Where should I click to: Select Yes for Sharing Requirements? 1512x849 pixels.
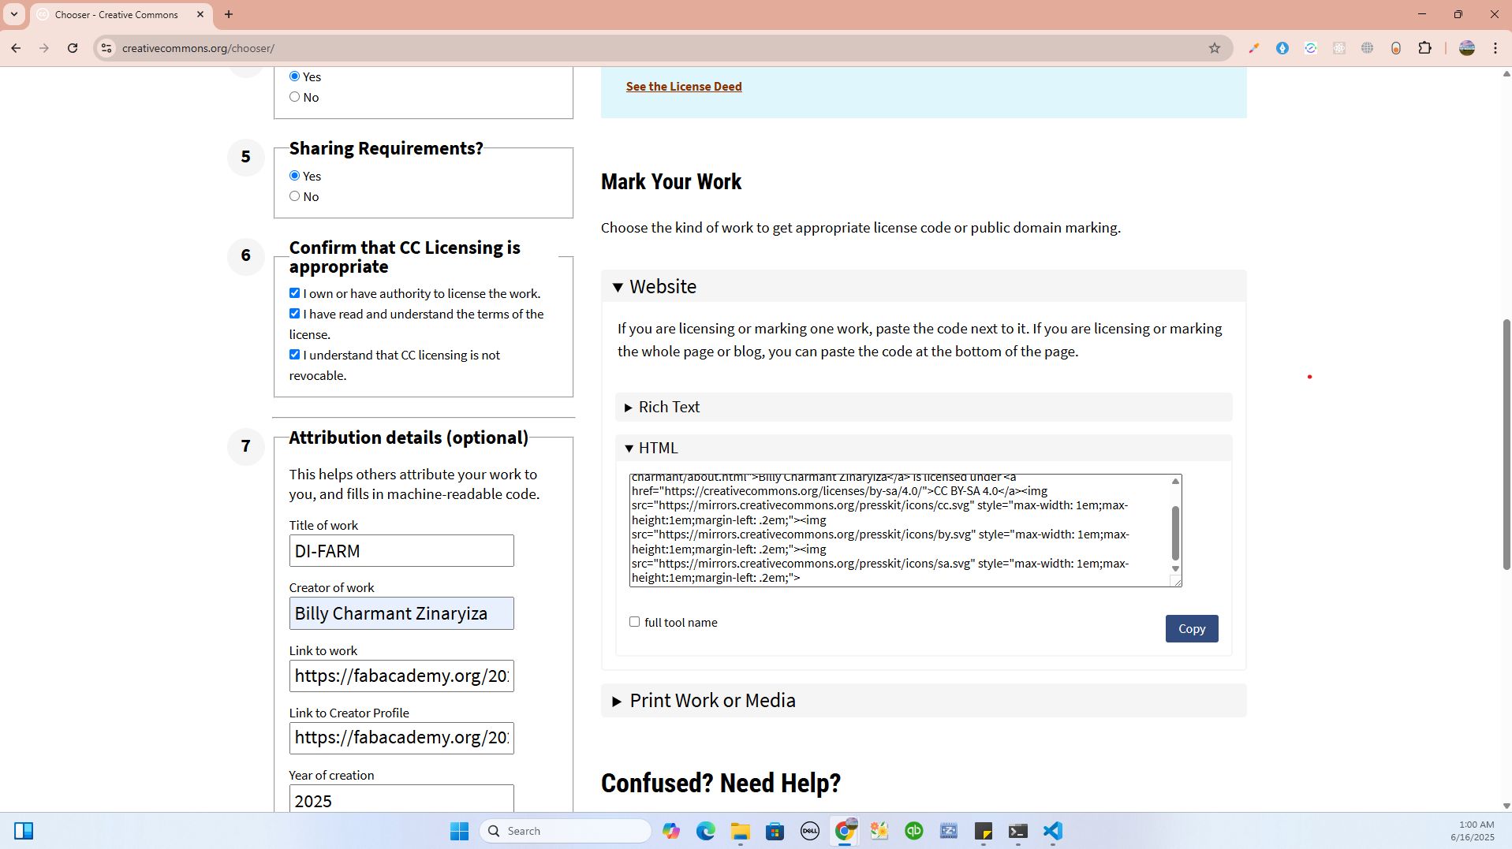pos(294,176)
